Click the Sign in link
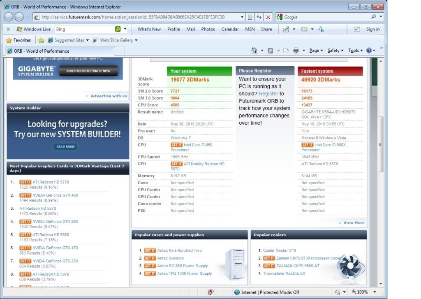 click(x=373, y=29)
